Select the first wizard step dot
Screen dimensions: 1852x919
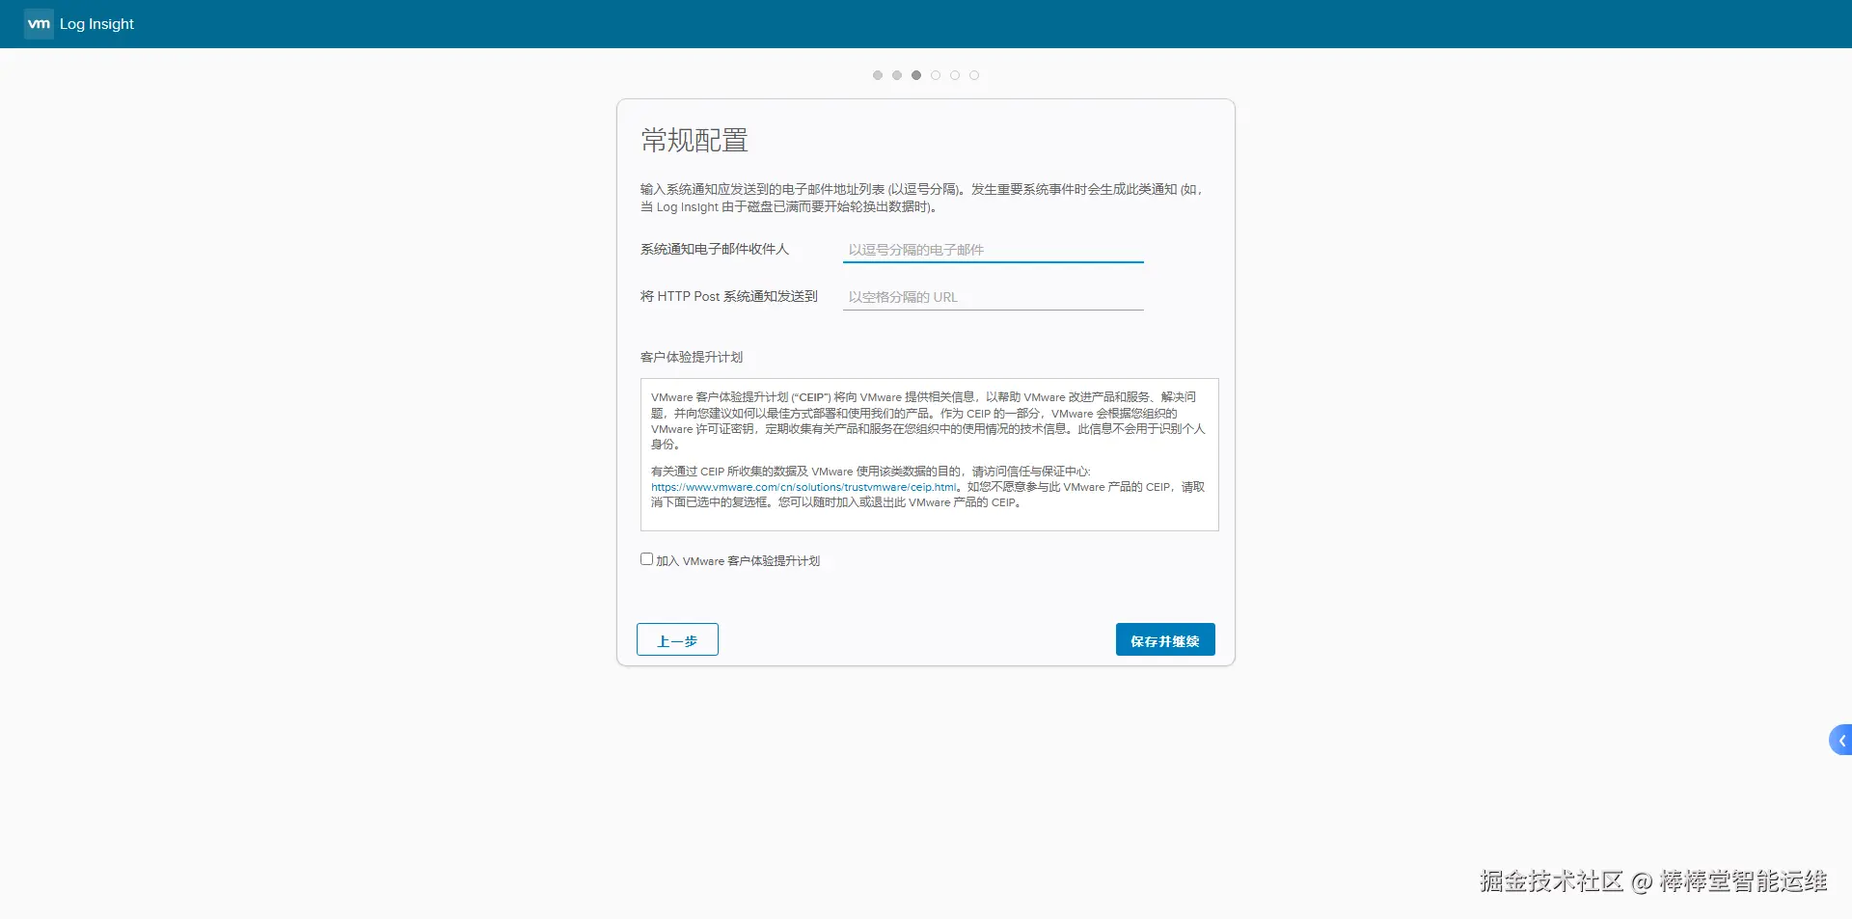click(x=878, y=75)
